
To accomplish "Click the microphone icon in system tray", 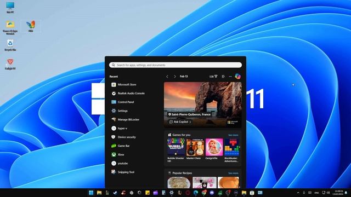I will tap(304, 193).
